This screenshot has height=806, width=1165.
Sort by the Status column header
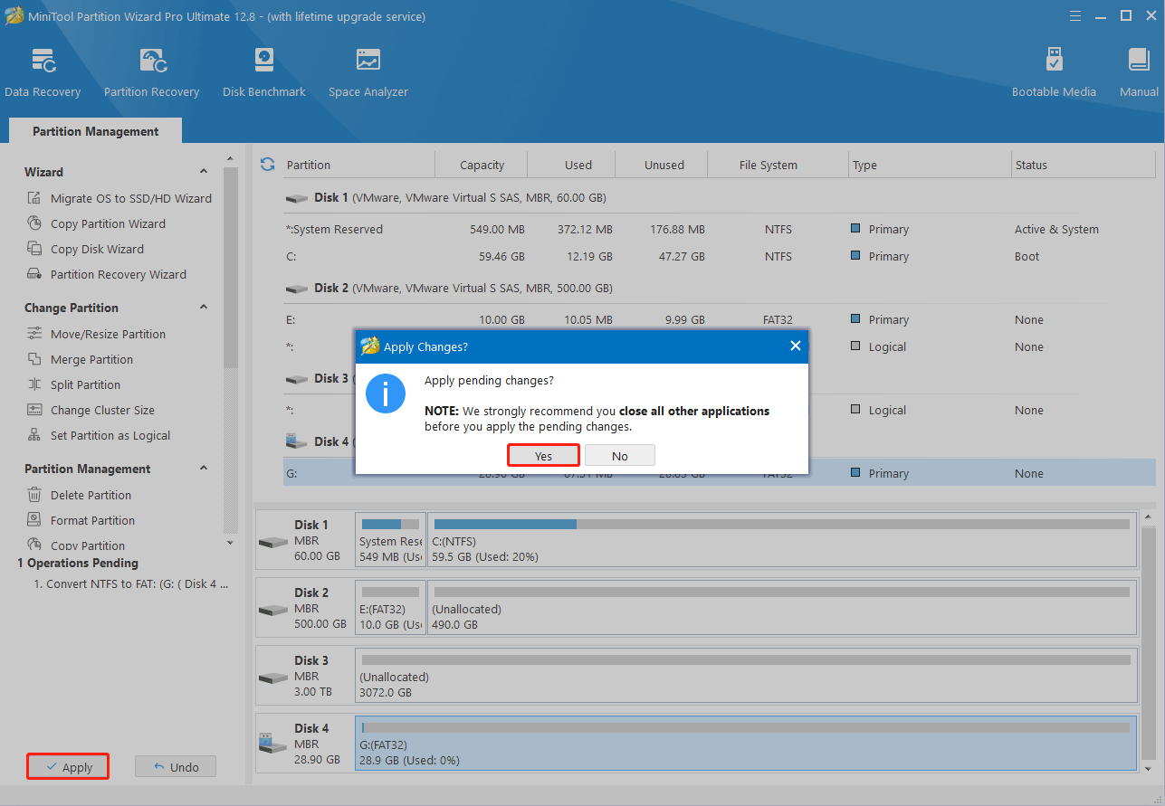coord(1083,165)
